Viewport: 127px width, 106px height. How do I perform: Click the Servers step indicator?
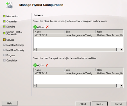pyautogui.click(x=4, y=40)
